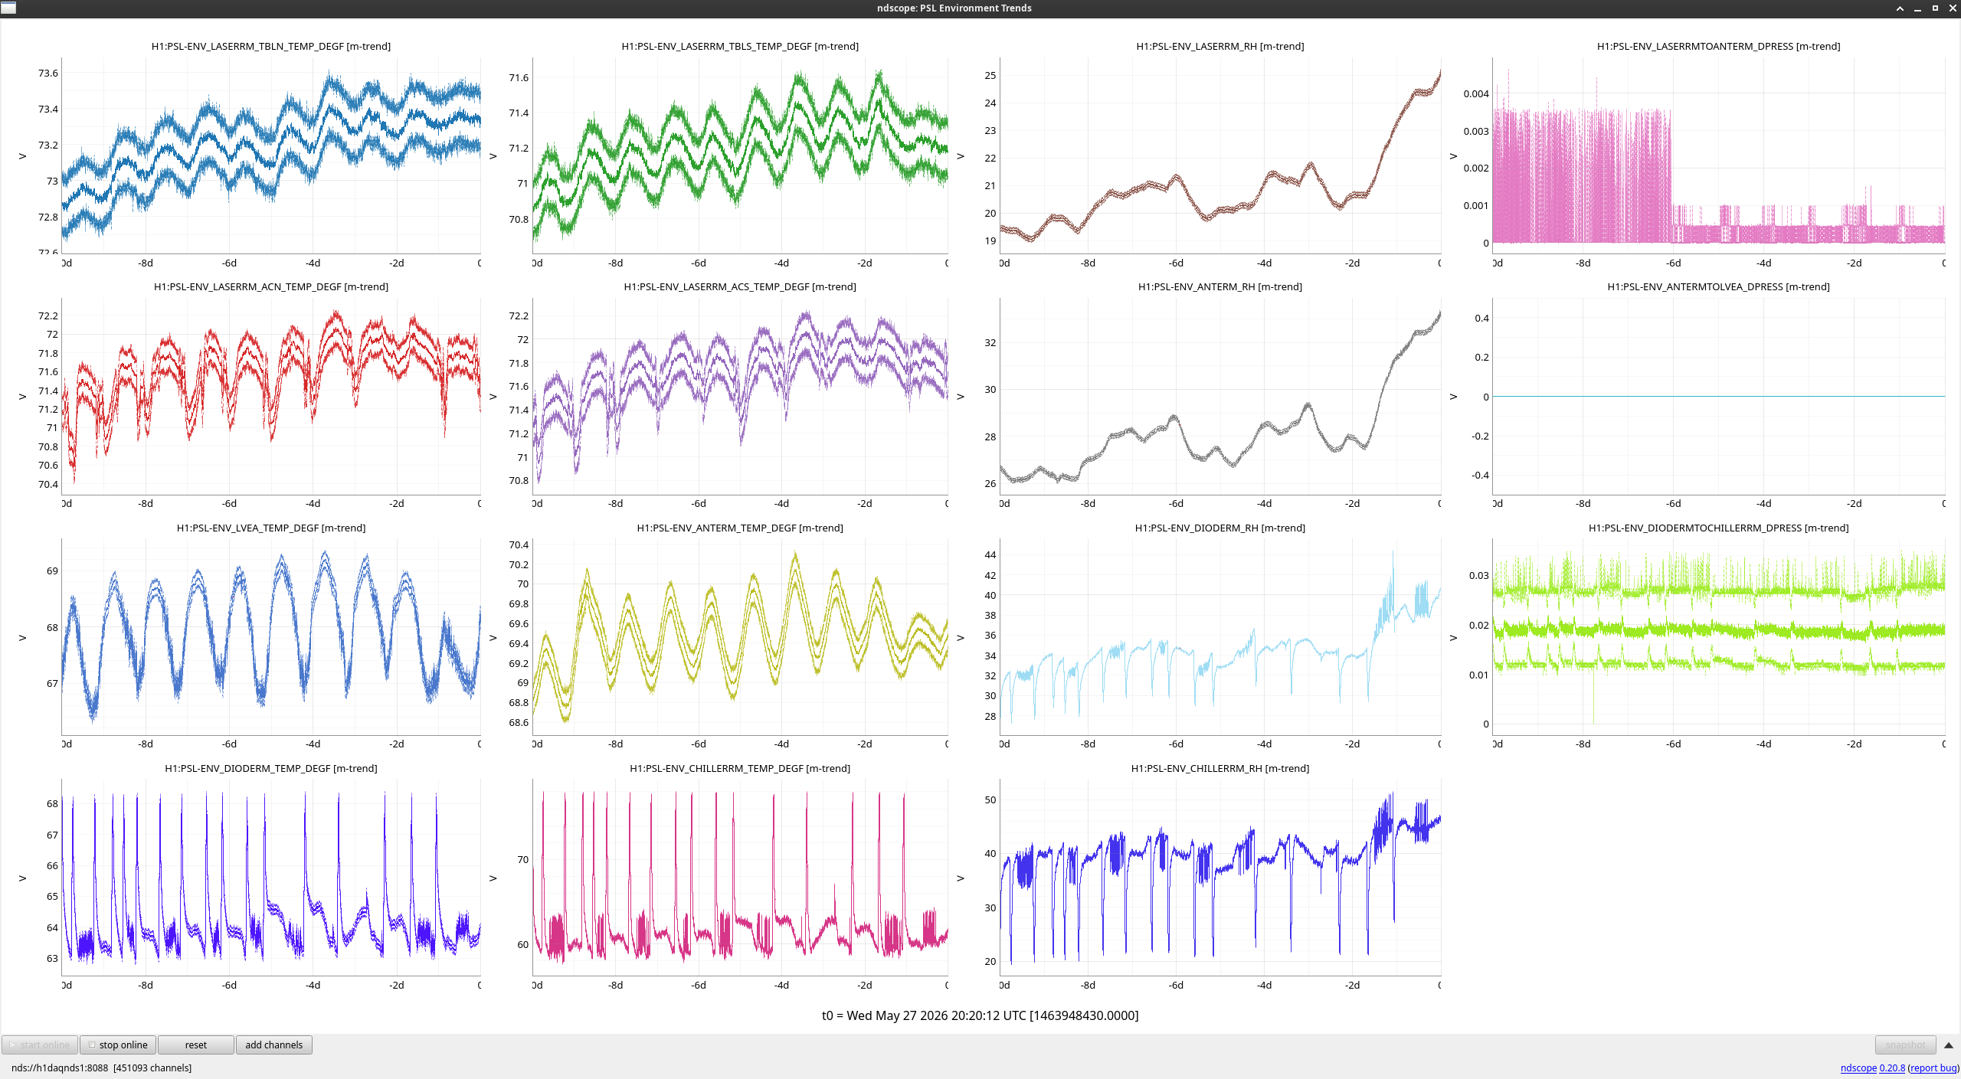
Task: Open the ndscope 0.20.8 version link
Action: [x=1872, y=1068]
